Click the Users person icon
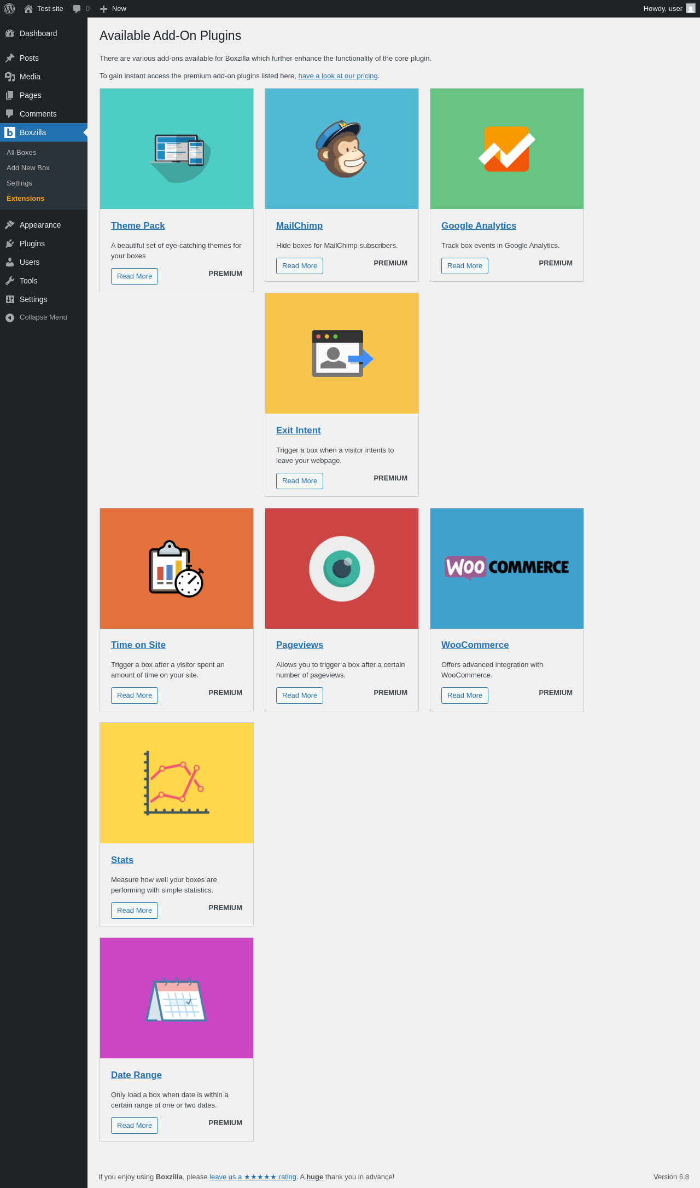The image size is (700, 1188). coord(10,262)
